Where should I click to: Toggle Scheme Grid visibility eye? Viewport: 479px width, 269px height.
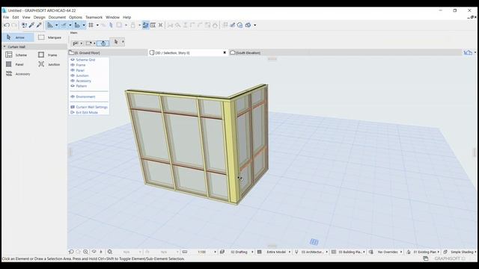tap(73, 60)
